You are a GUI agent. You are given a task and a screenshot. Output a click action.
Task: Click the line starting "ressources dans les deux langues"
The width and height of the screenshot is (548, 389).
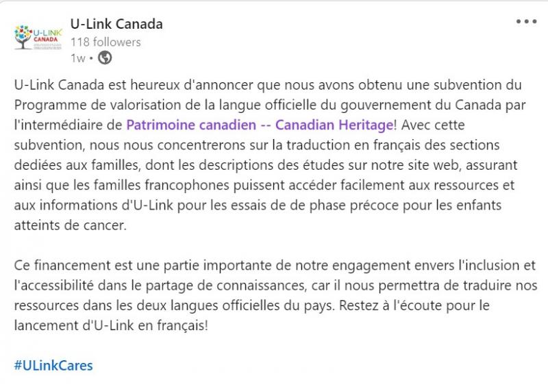[x=251, y=305]
